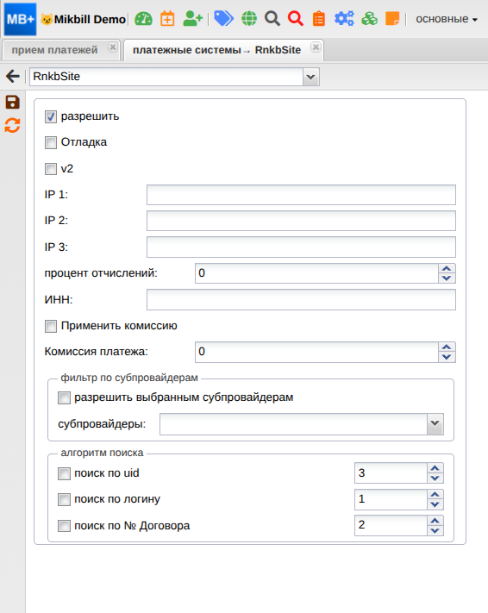Click the поиск по логину priority field
This screenshot has height=613, width=488.
pyautogui.click(x=391, y=499)
